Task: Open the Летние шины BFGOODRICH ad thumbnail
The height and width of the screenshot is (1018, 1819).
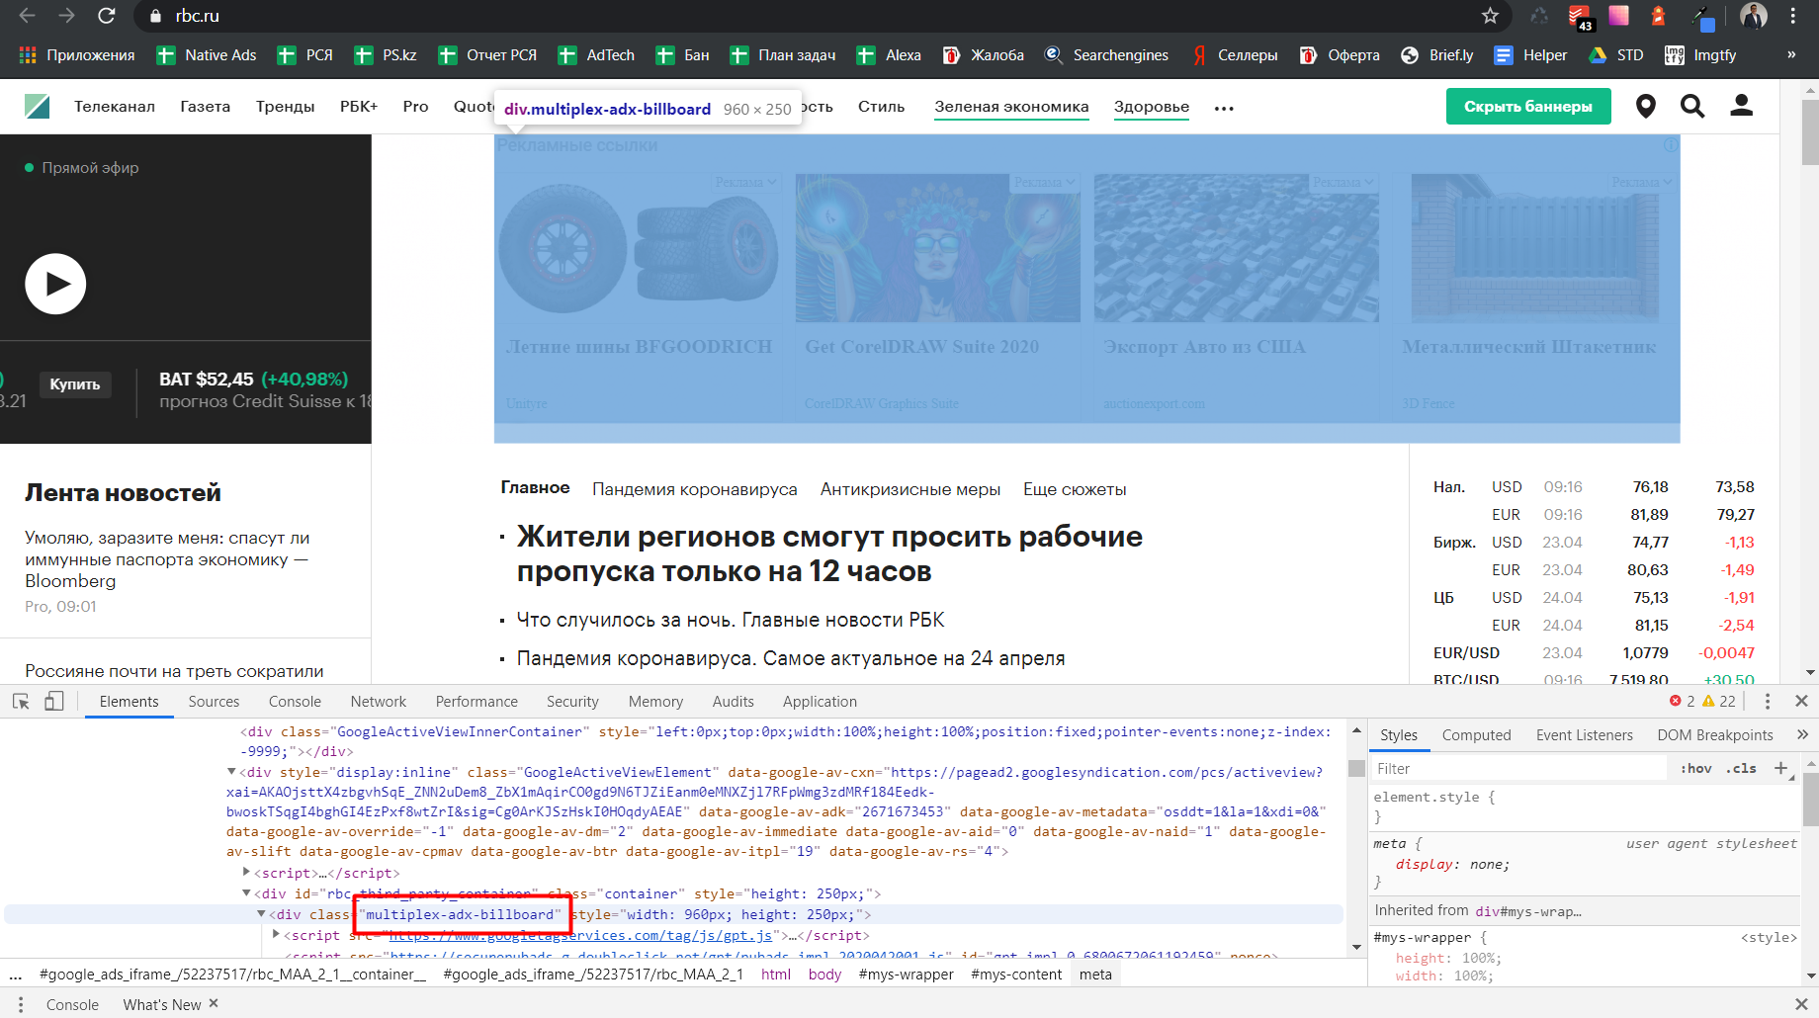Action: tap(638, 247)
